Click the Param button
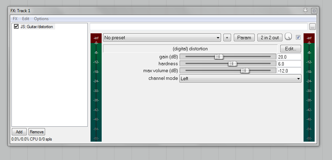This screenshot has width=332, height=160. click(x=244, y=37)
